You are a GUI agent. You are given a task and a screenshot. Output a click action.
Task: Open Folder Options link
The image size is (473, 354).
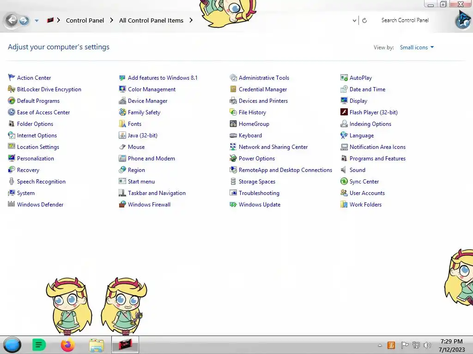click(x=35, y=124)
